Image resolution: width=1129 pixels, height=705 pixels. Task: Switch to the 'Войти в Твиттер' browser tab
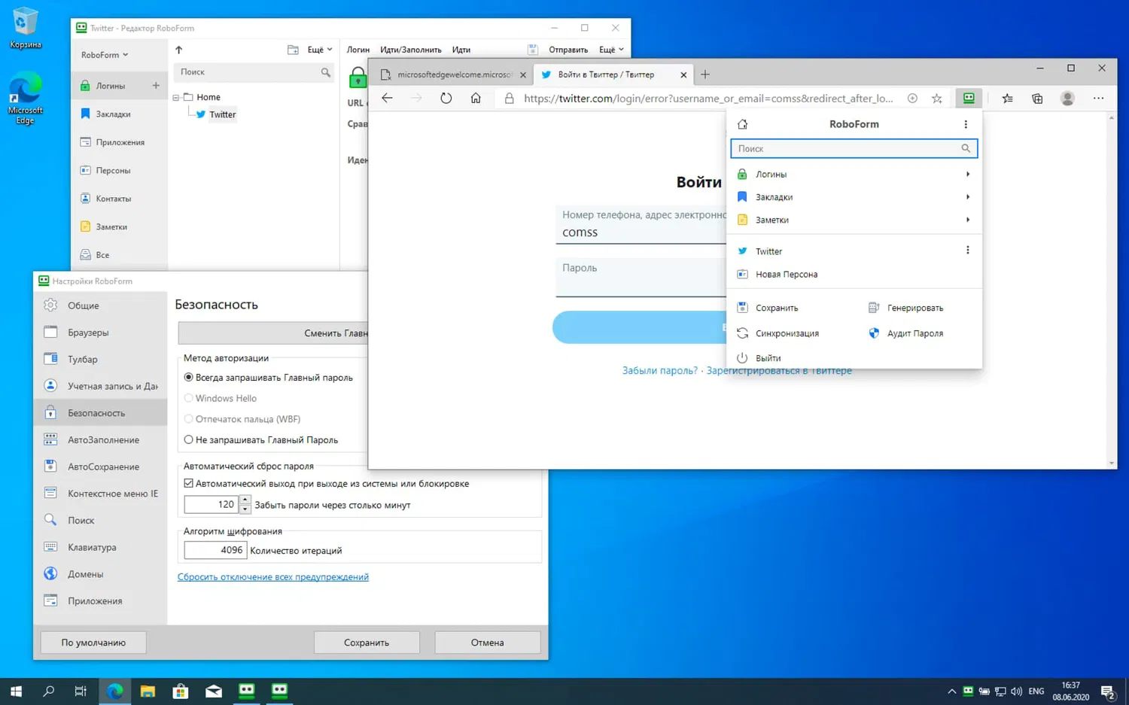point(606,74)
